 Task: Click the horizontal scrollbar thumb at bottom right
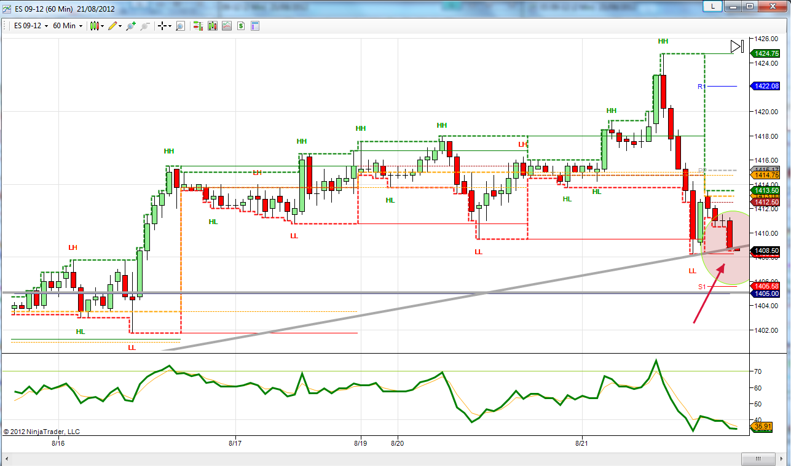pyautogui.click(x=757, y=459)
